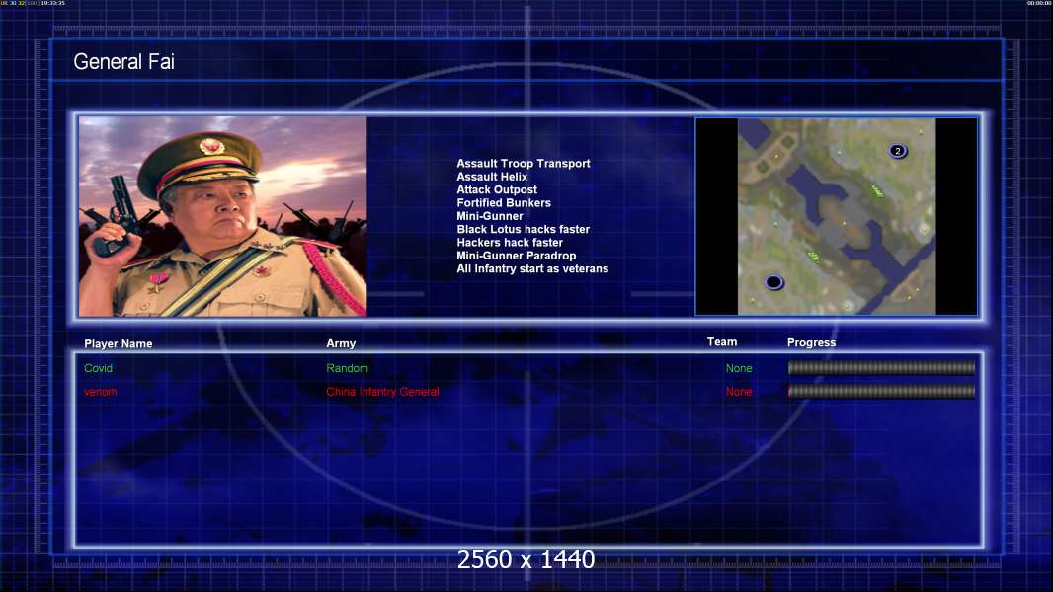Select the Assault Troop Transport line
Screen dimensions: 1053x592
coord(524,163)
